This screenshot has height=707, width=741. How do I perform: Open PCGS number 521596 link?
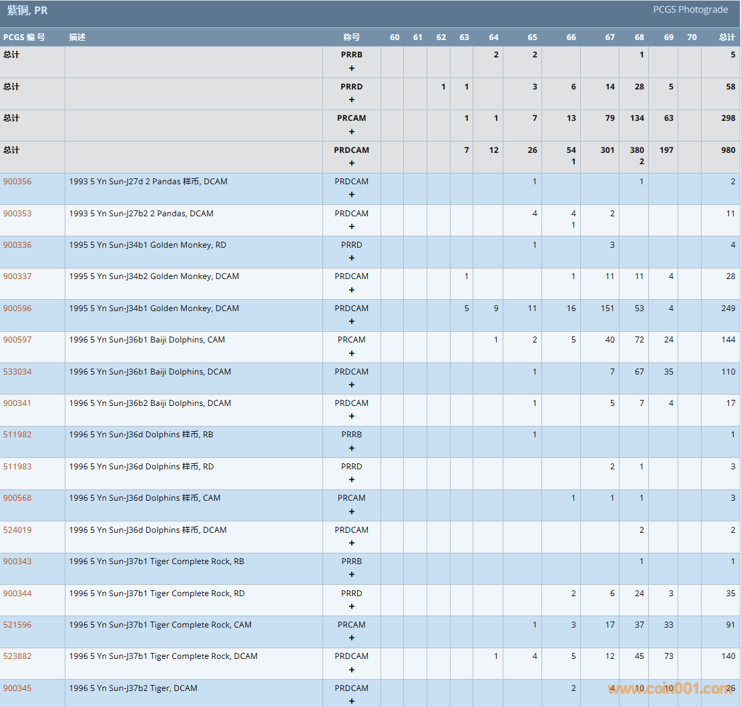point(17,625)
